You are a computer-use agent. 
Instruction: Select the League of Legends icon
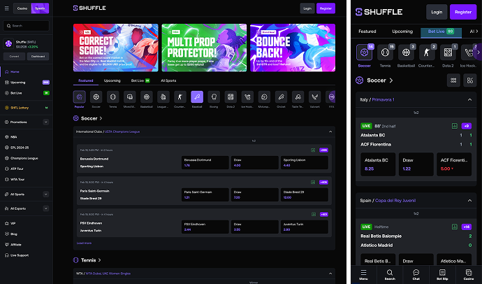(163, 97)
